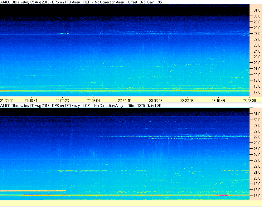Click the 25.0 frequency label on RCP axis

(257, 45)
